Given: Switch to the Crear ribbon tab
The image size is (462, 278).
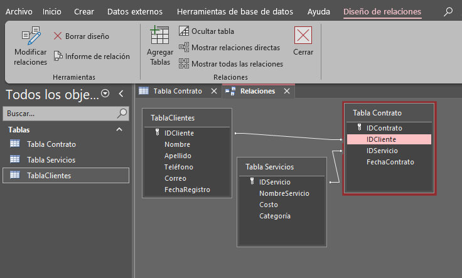Looking at the screenshot, I should (x=84, y=12).
